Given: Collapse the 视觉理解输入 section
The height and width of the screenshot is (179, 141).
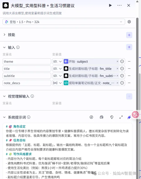Looking at the screenshot, I should tap(4, 96).
